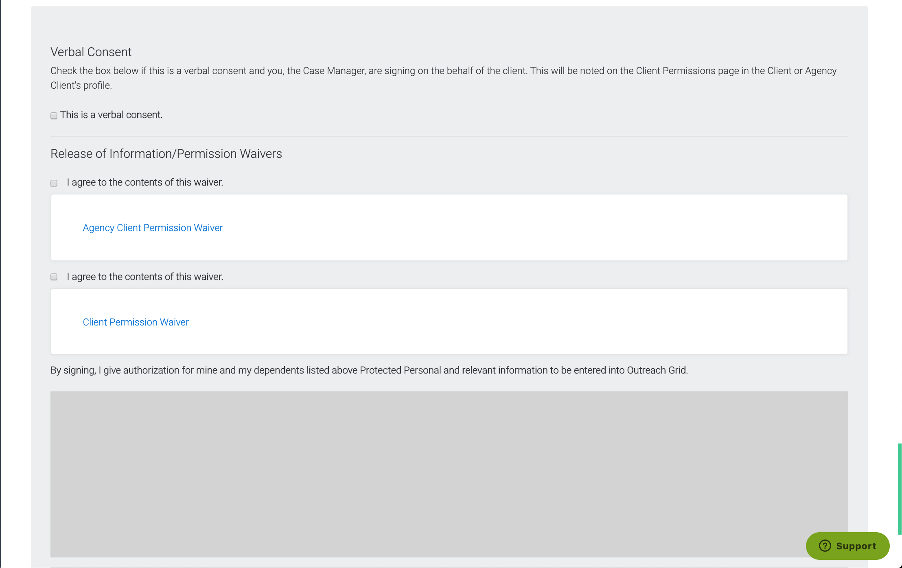The image size is (902, 568).
Task: Click the Verbal Consent heading
Action: click(x=91, y=52)
